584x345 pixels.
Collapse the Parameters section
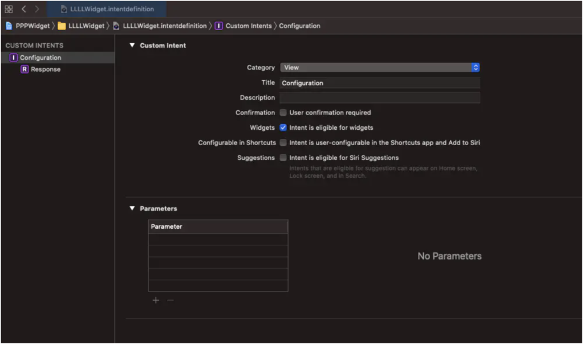(132, 208)
